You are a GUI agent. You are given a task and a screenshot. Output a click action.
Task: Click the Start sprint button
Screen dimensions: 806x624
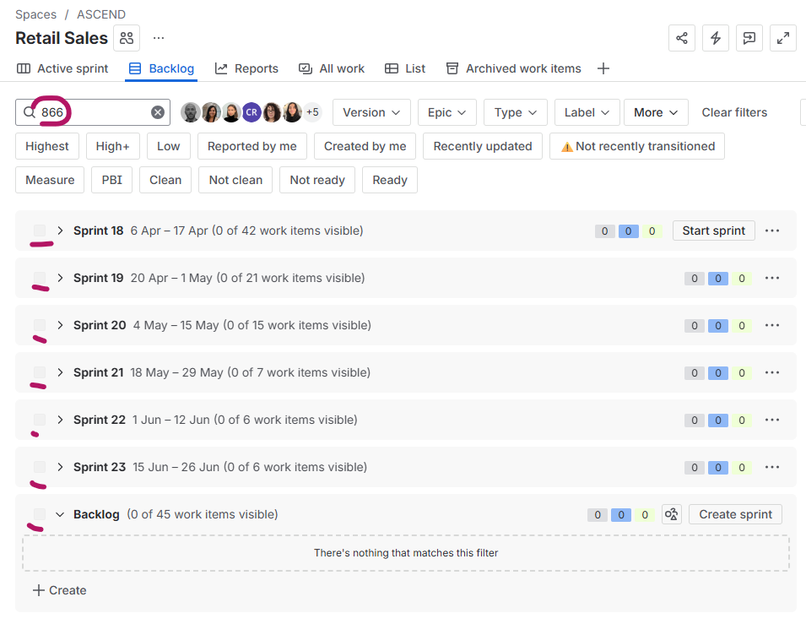(713, 231)
